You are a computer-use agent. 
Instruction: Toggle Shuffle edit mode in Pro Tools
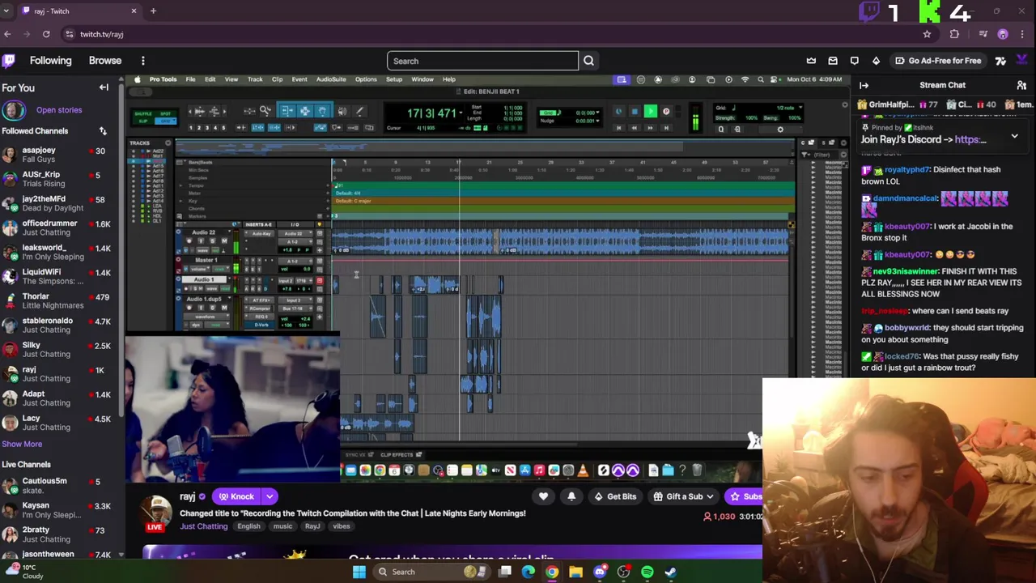point(143,113)
